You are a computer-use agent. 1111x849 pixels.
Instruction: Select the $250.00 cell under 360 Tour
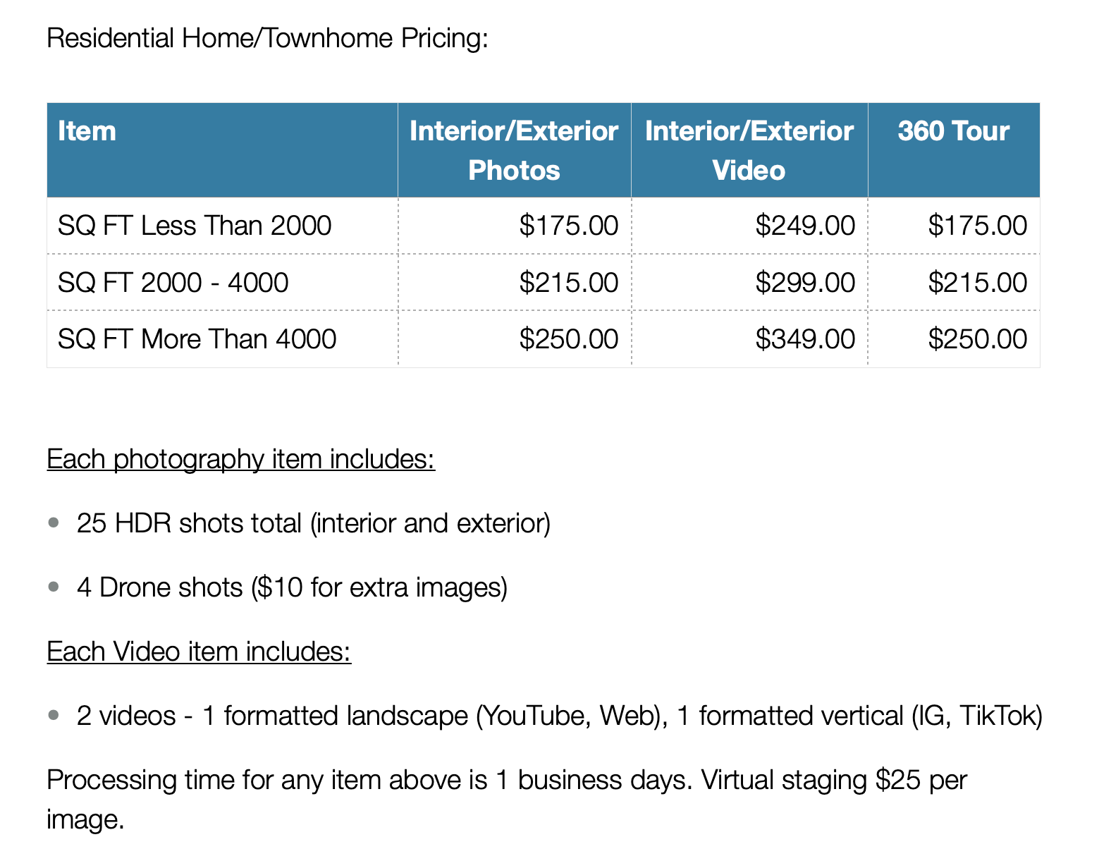pos(977,339)
